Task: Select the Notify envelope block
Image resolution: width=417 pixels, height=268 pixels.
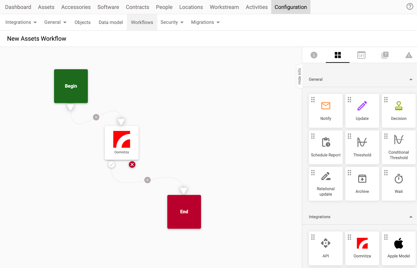Action: click(x=326, y=111)
